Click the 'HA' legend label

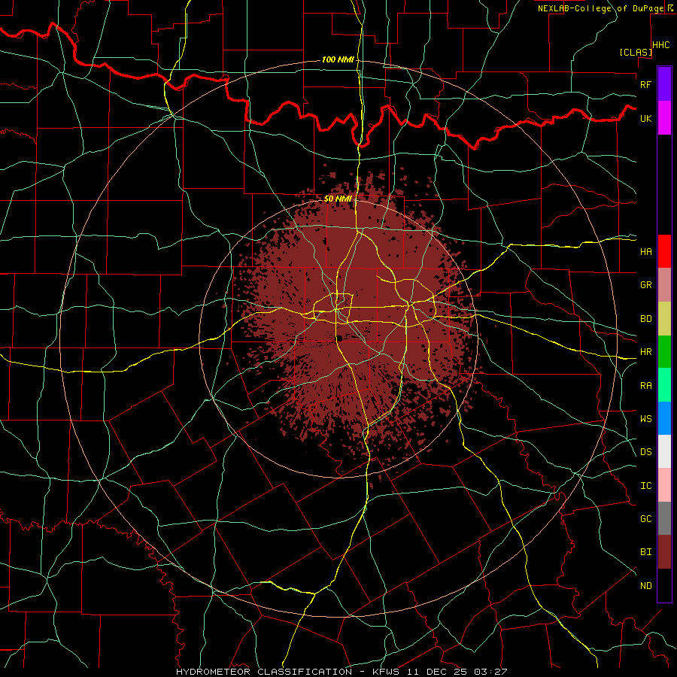[x=646, y=252]
